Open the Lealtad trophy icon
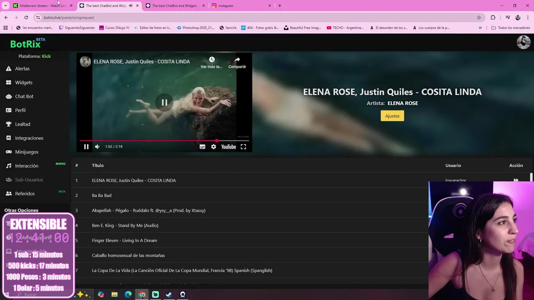This screenshot has width=534, height=300. [8, 124]
